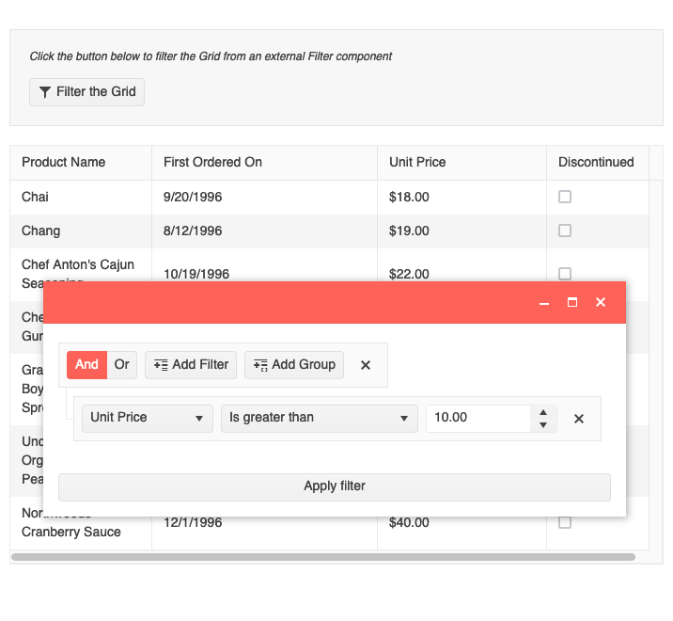673x621 pixels.
Task: Click the Apply filter button
Action: tap(335, 486)
